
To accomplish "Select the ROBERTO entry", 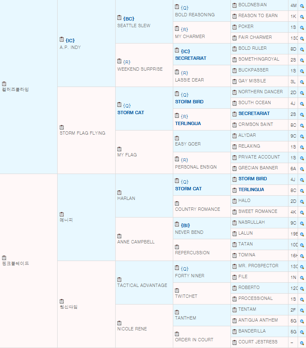I will pyautogui.click(x=249, y=287).
